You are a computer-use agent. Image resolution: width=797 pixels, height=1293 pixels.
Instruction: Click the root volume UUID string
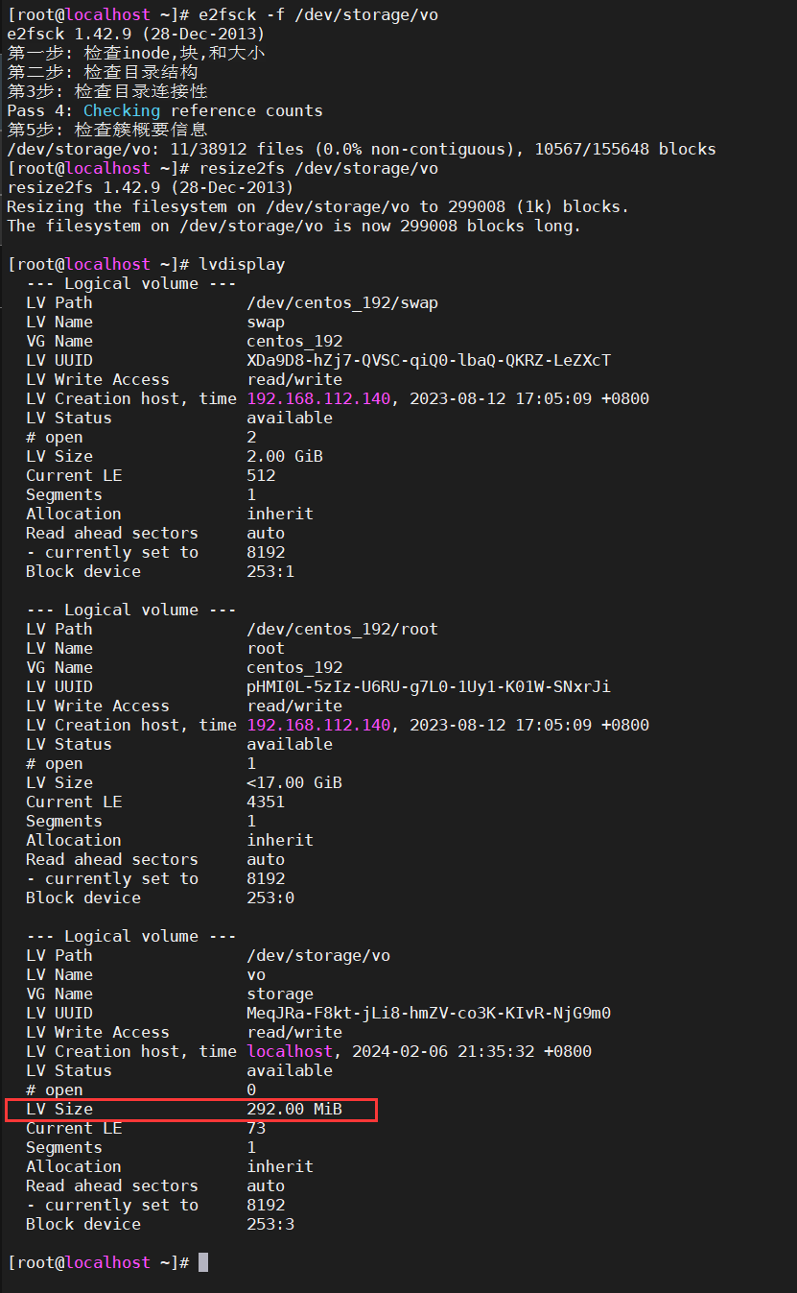tap(429, 686)
